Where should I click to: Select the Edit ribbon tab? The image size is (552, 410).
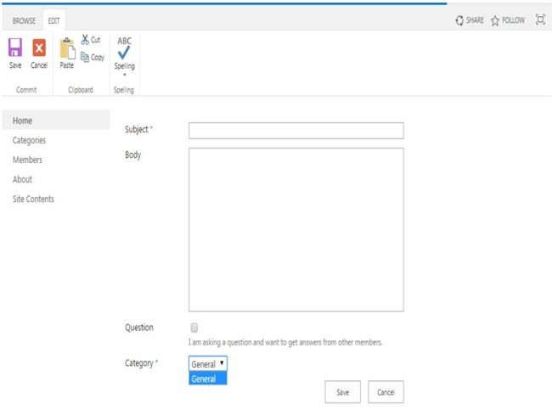pos(54,20)
